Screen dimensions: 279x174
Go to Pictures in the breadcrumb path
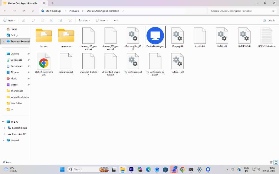click(x=74, y=11)
